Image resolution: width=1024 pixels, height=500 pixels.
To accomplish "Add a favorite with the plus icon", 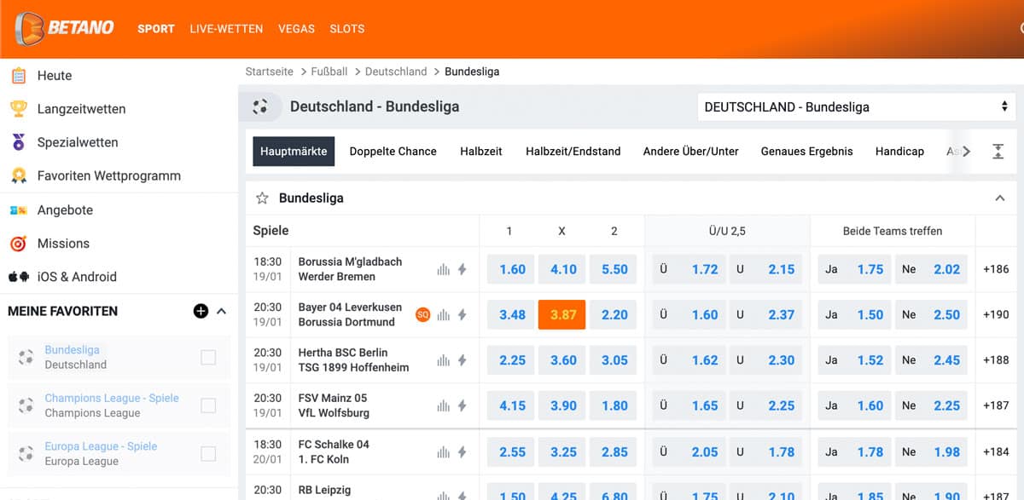I will tap(201, 311).
